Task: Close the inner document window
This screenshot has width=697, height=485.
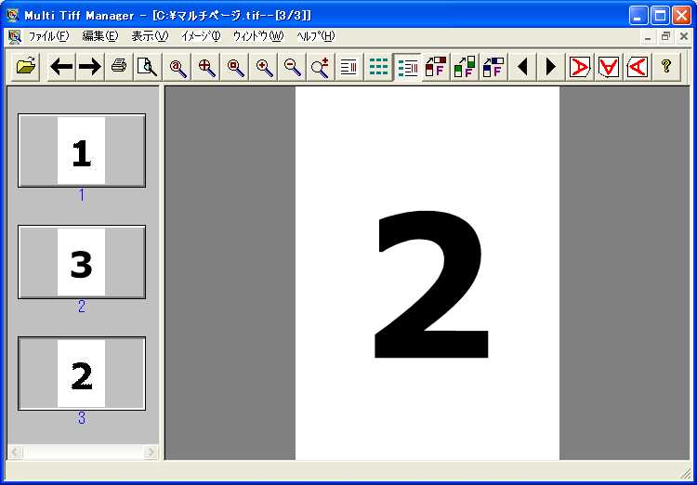Action: [x=684, y=37]
